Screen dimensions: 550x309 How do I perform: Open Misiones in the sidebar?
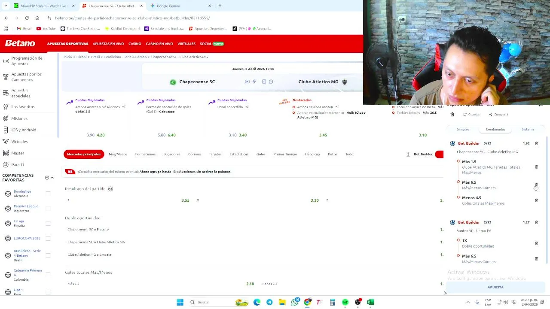19,118
